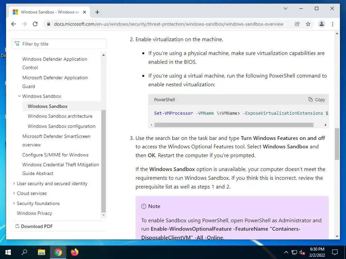Click the sidebar scroll up arrow
The image size is (346, 259).
tap(103, 55)
